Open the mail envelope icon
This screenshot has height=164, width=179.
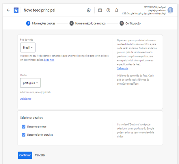pyautogui.click(x=100, y=10)
